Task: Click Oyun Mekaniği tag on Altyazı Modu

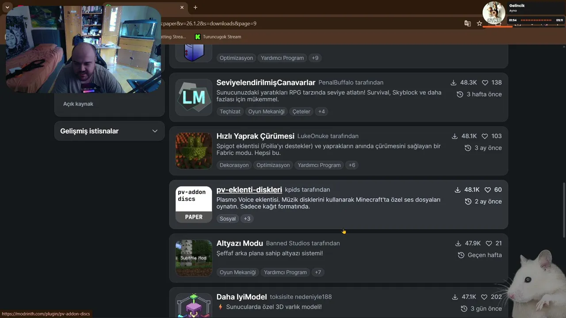Action: 238,272
